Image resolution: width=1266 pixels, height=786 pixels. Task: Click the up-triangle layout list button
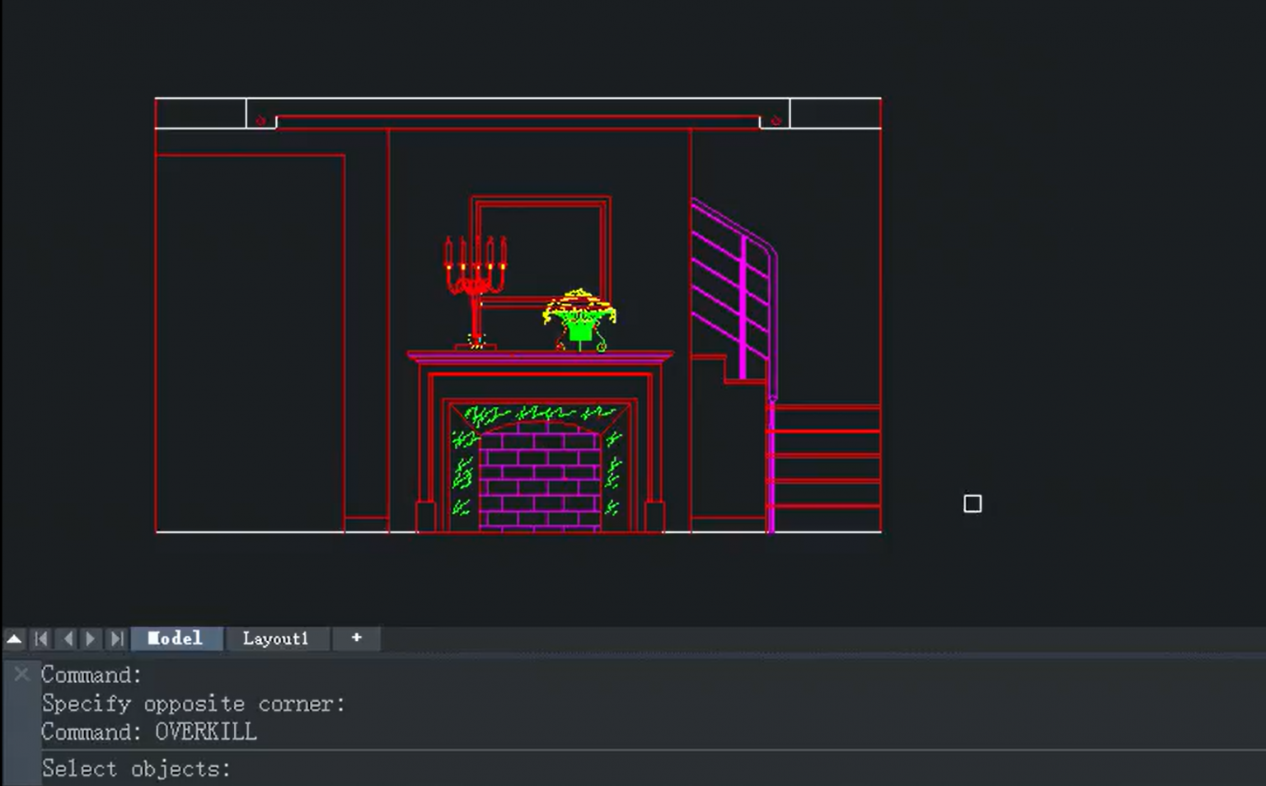point(14,639)
